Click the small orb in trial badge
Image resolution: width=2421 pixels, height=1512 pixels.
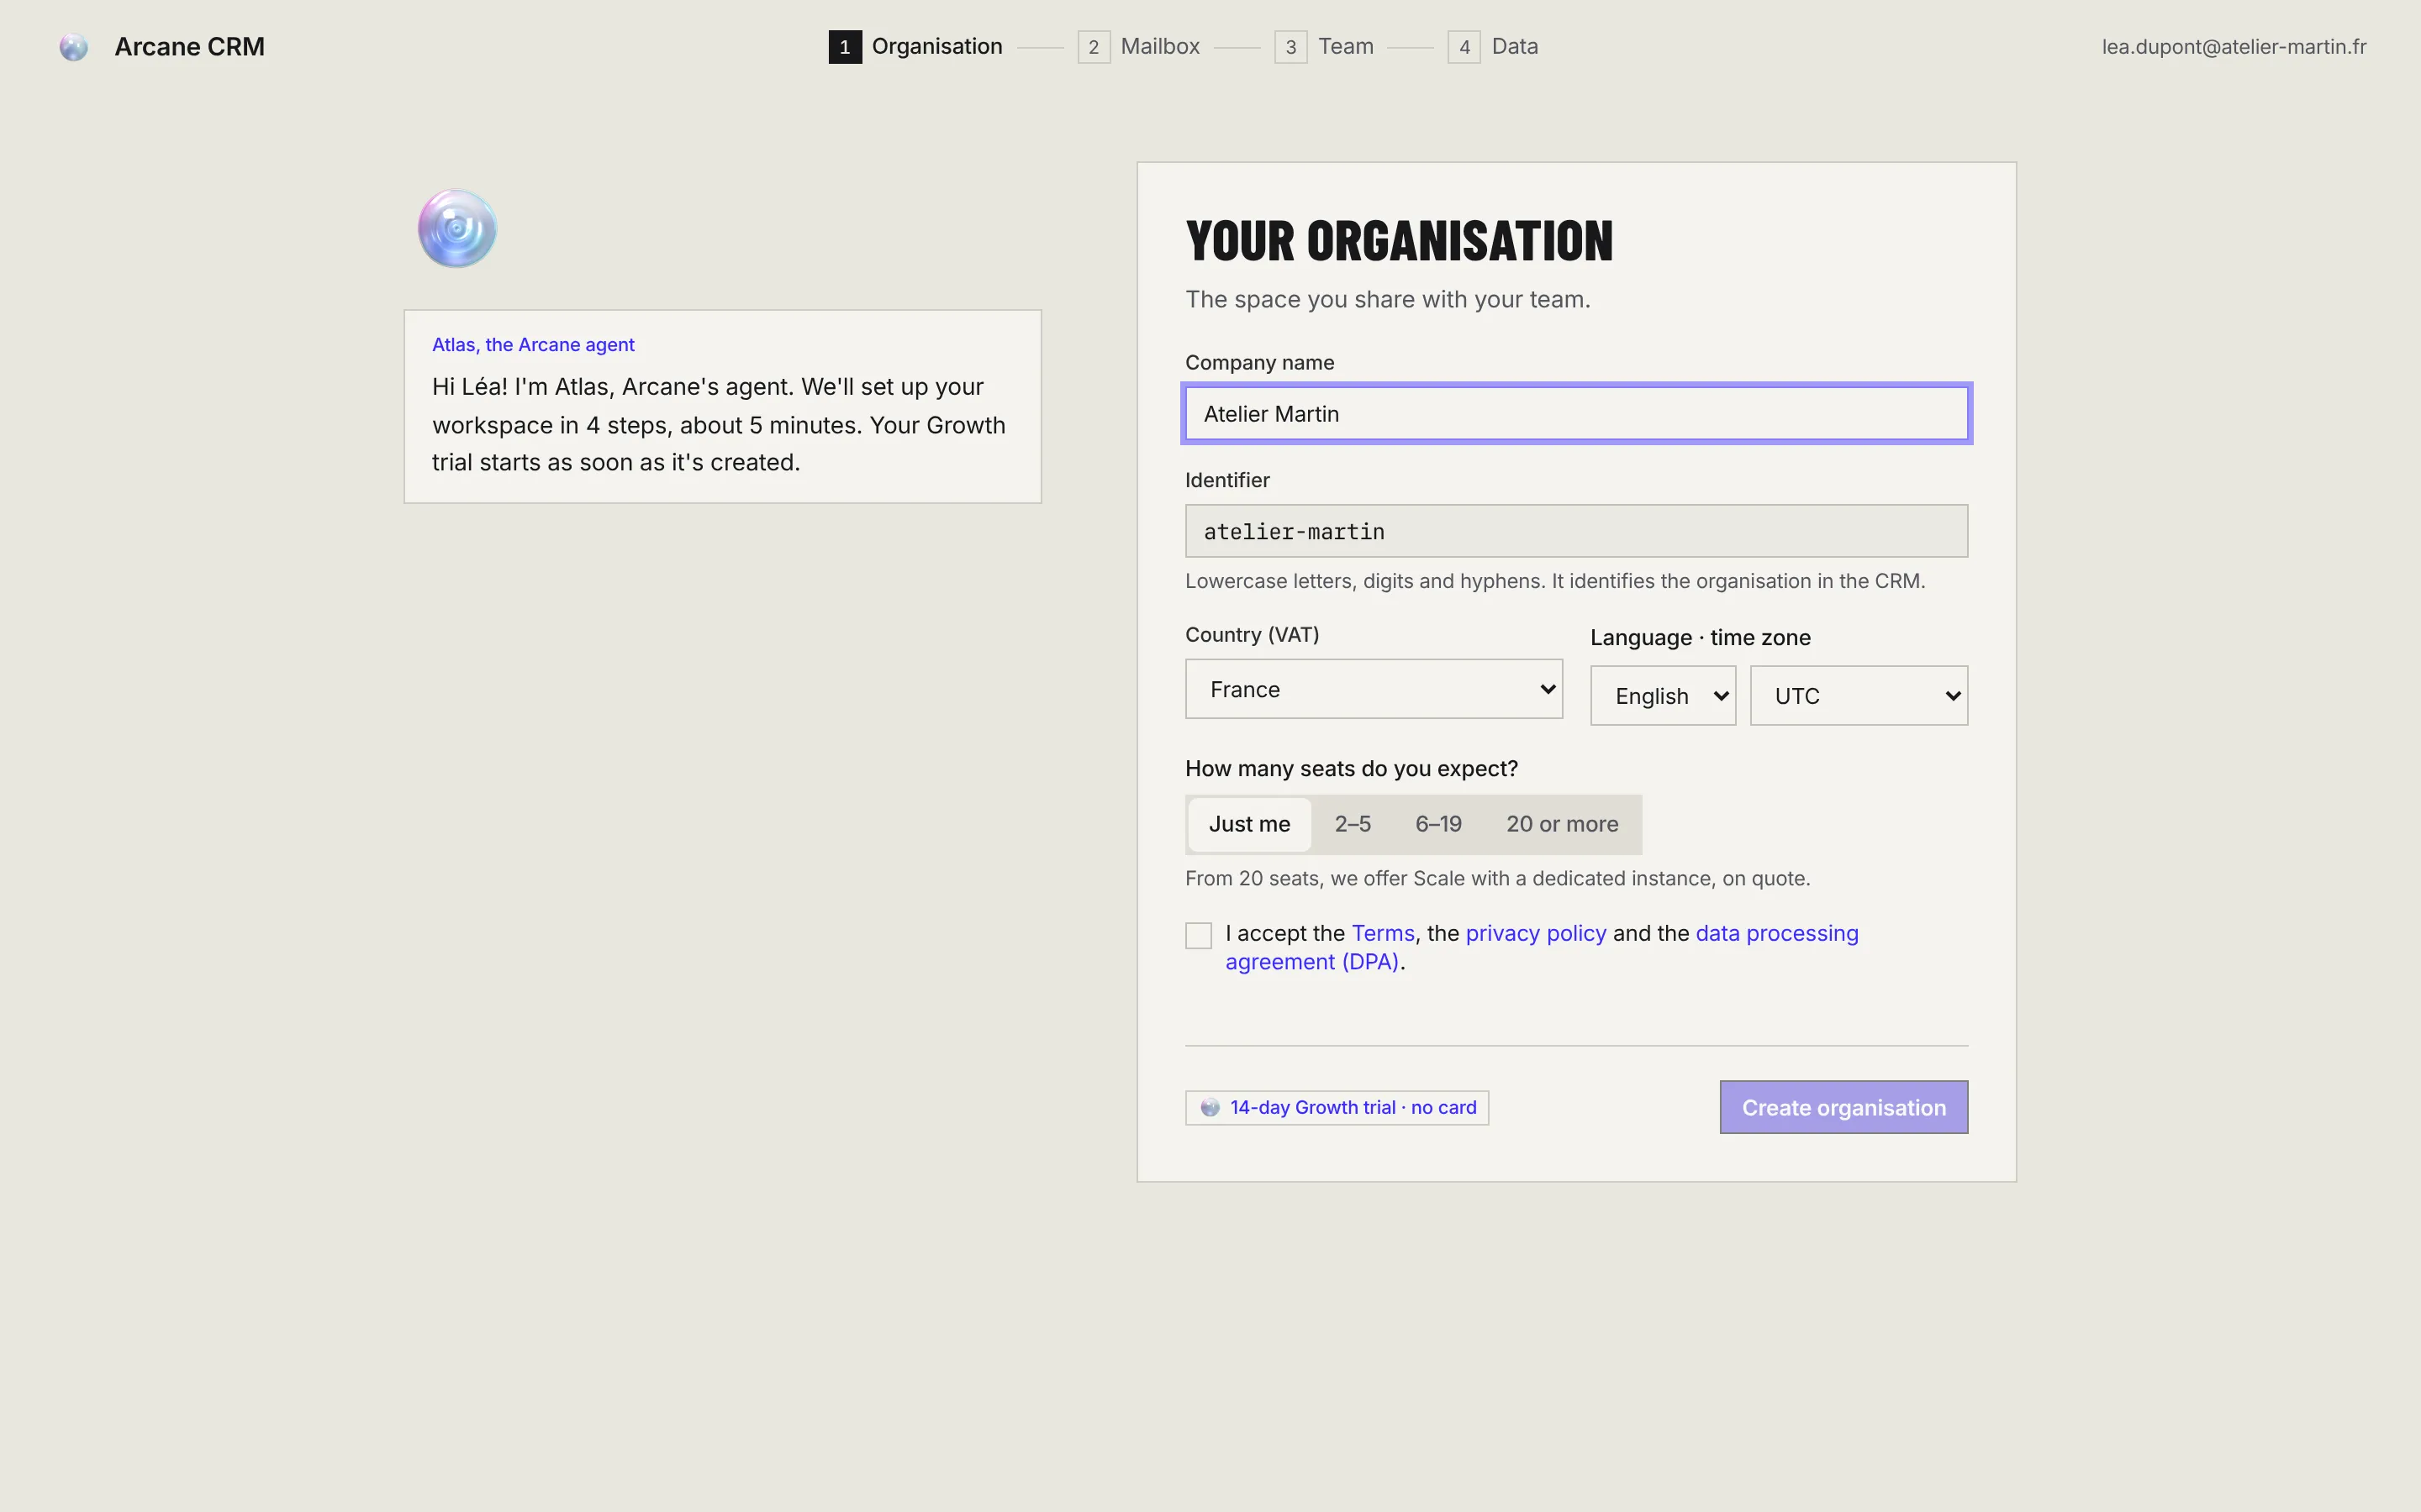point(1210,1107)
